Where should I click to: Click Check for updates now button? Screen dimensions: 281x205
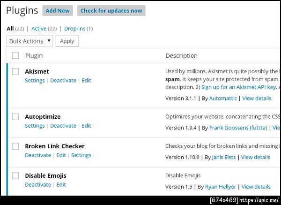point(111,11)
